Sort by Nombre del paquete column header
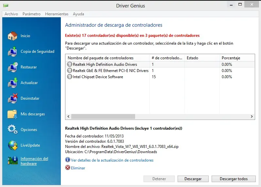 tap(108, 58)
